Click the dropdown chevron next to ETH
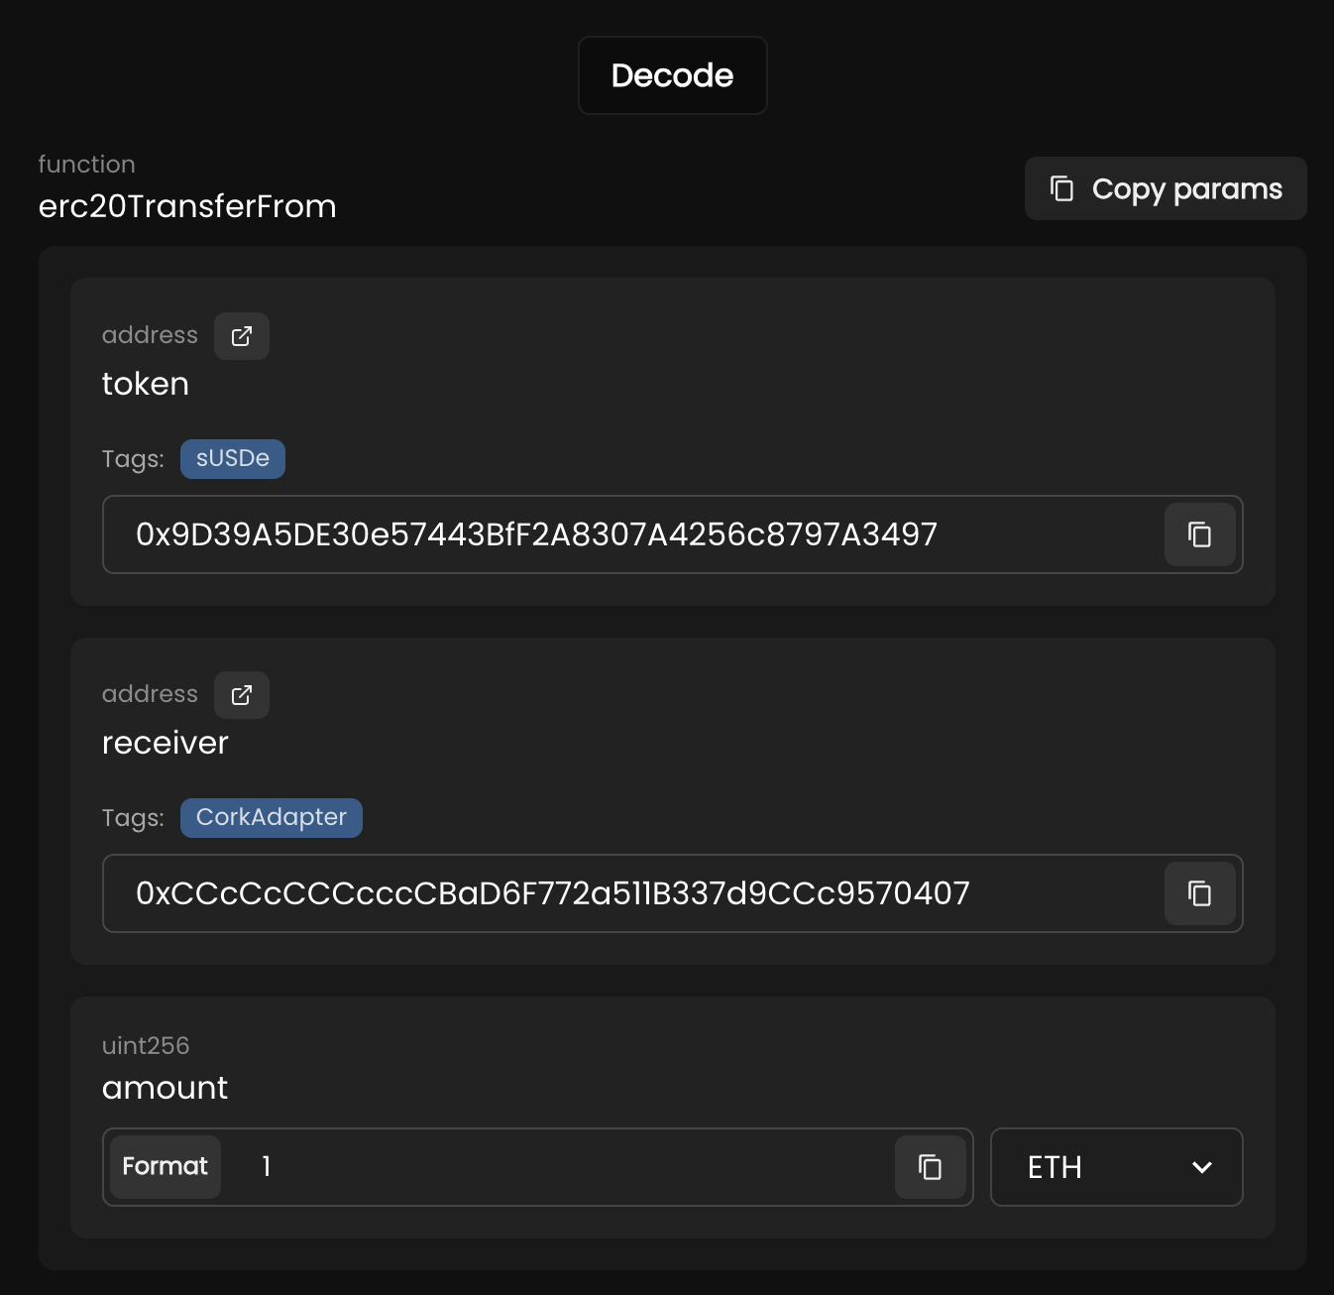 (1202, 1167)
